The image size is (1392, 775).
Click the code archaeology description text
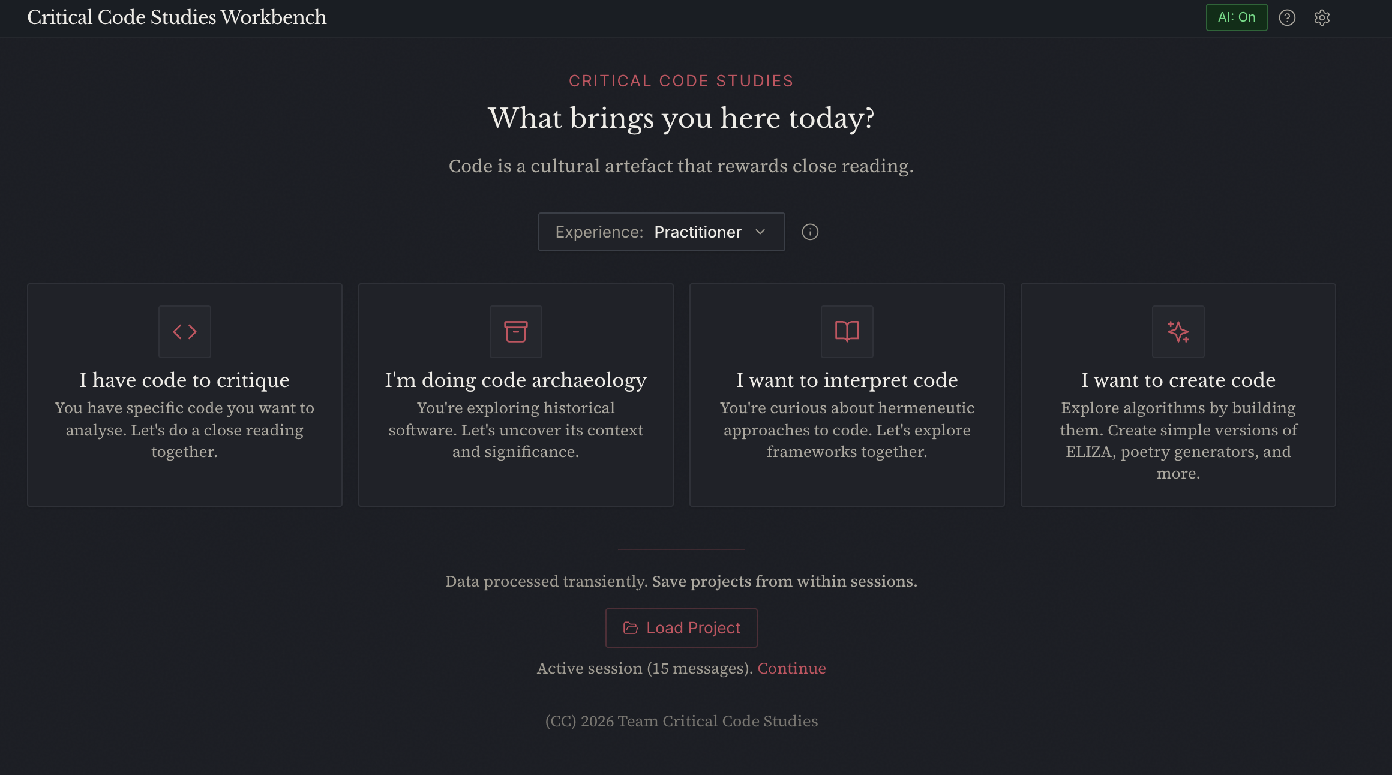516,430
